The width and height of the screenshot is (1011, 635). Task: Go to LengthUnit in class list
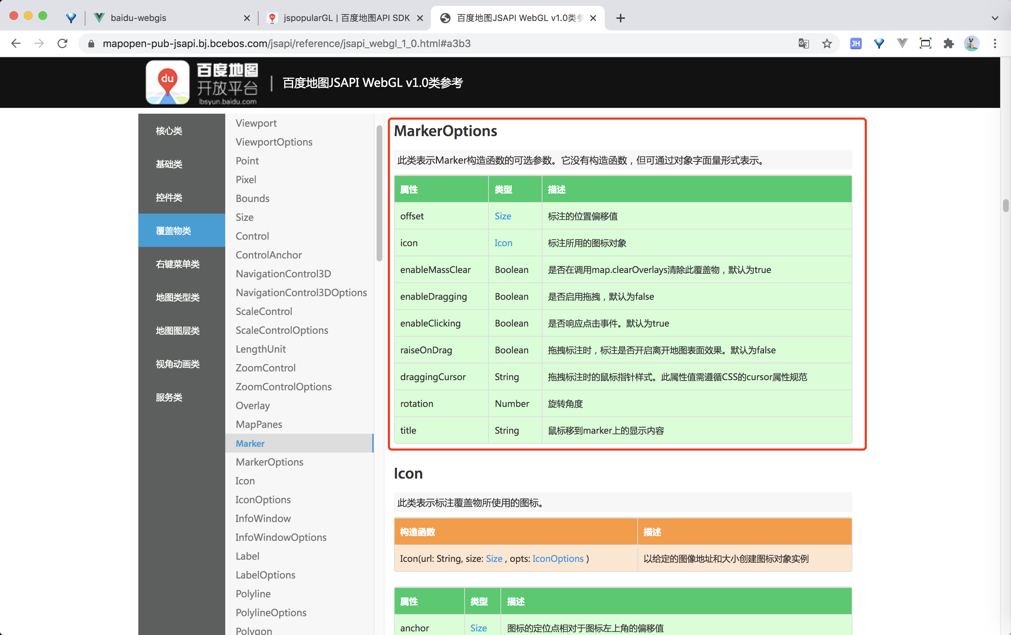tap(260, 349)
